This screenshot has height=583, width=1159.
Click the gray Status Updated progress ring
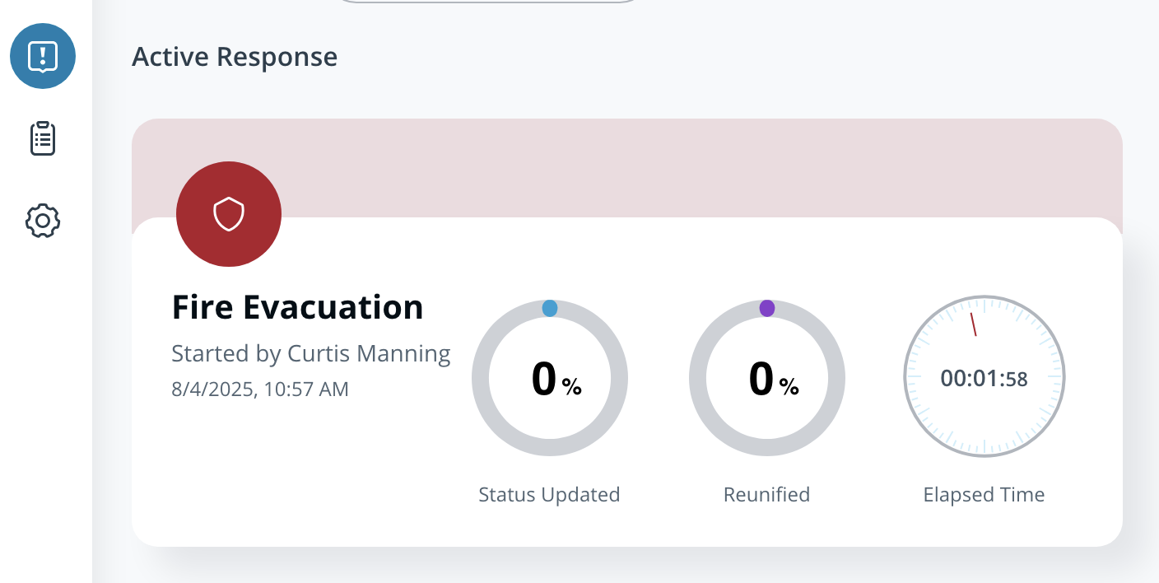pyautogui.click(x=482, y=379)
